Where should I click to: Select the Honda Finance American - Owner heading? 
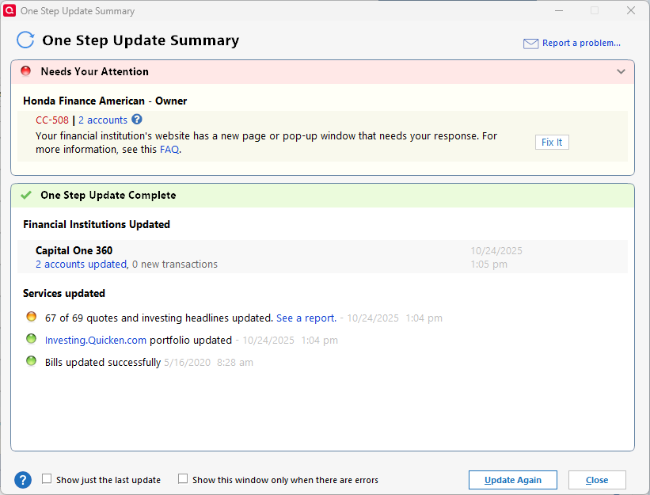point(105,101)
